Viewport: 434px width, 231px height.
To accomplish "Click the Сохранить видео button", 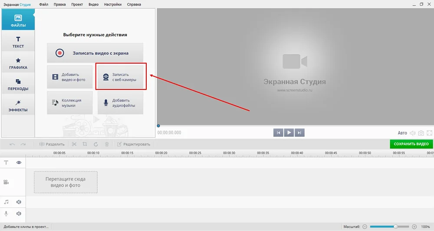I will (x=411, y=144).
